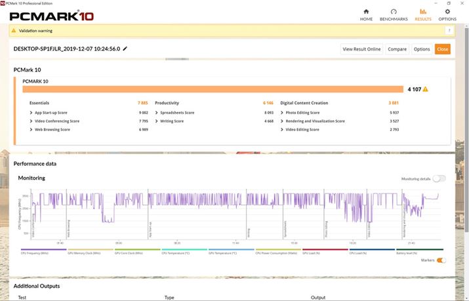This screenshot has width=469, height=301.
Task: Click the pencil icon to rename result
Action: tap(125, 49)
